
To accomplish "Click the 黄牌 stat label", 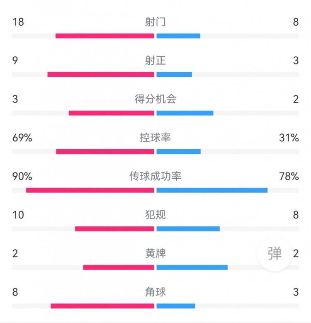I will 155,253.
